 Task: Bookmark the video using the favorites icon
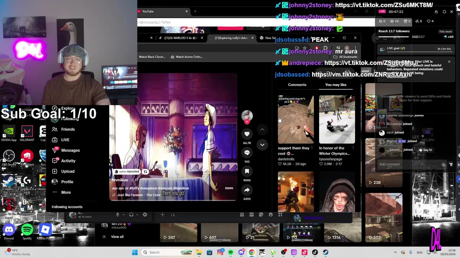tap(247, 171)
